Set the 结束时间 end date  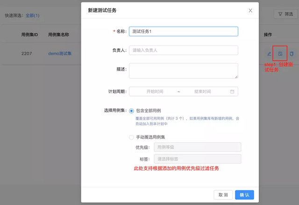point(202,92)
